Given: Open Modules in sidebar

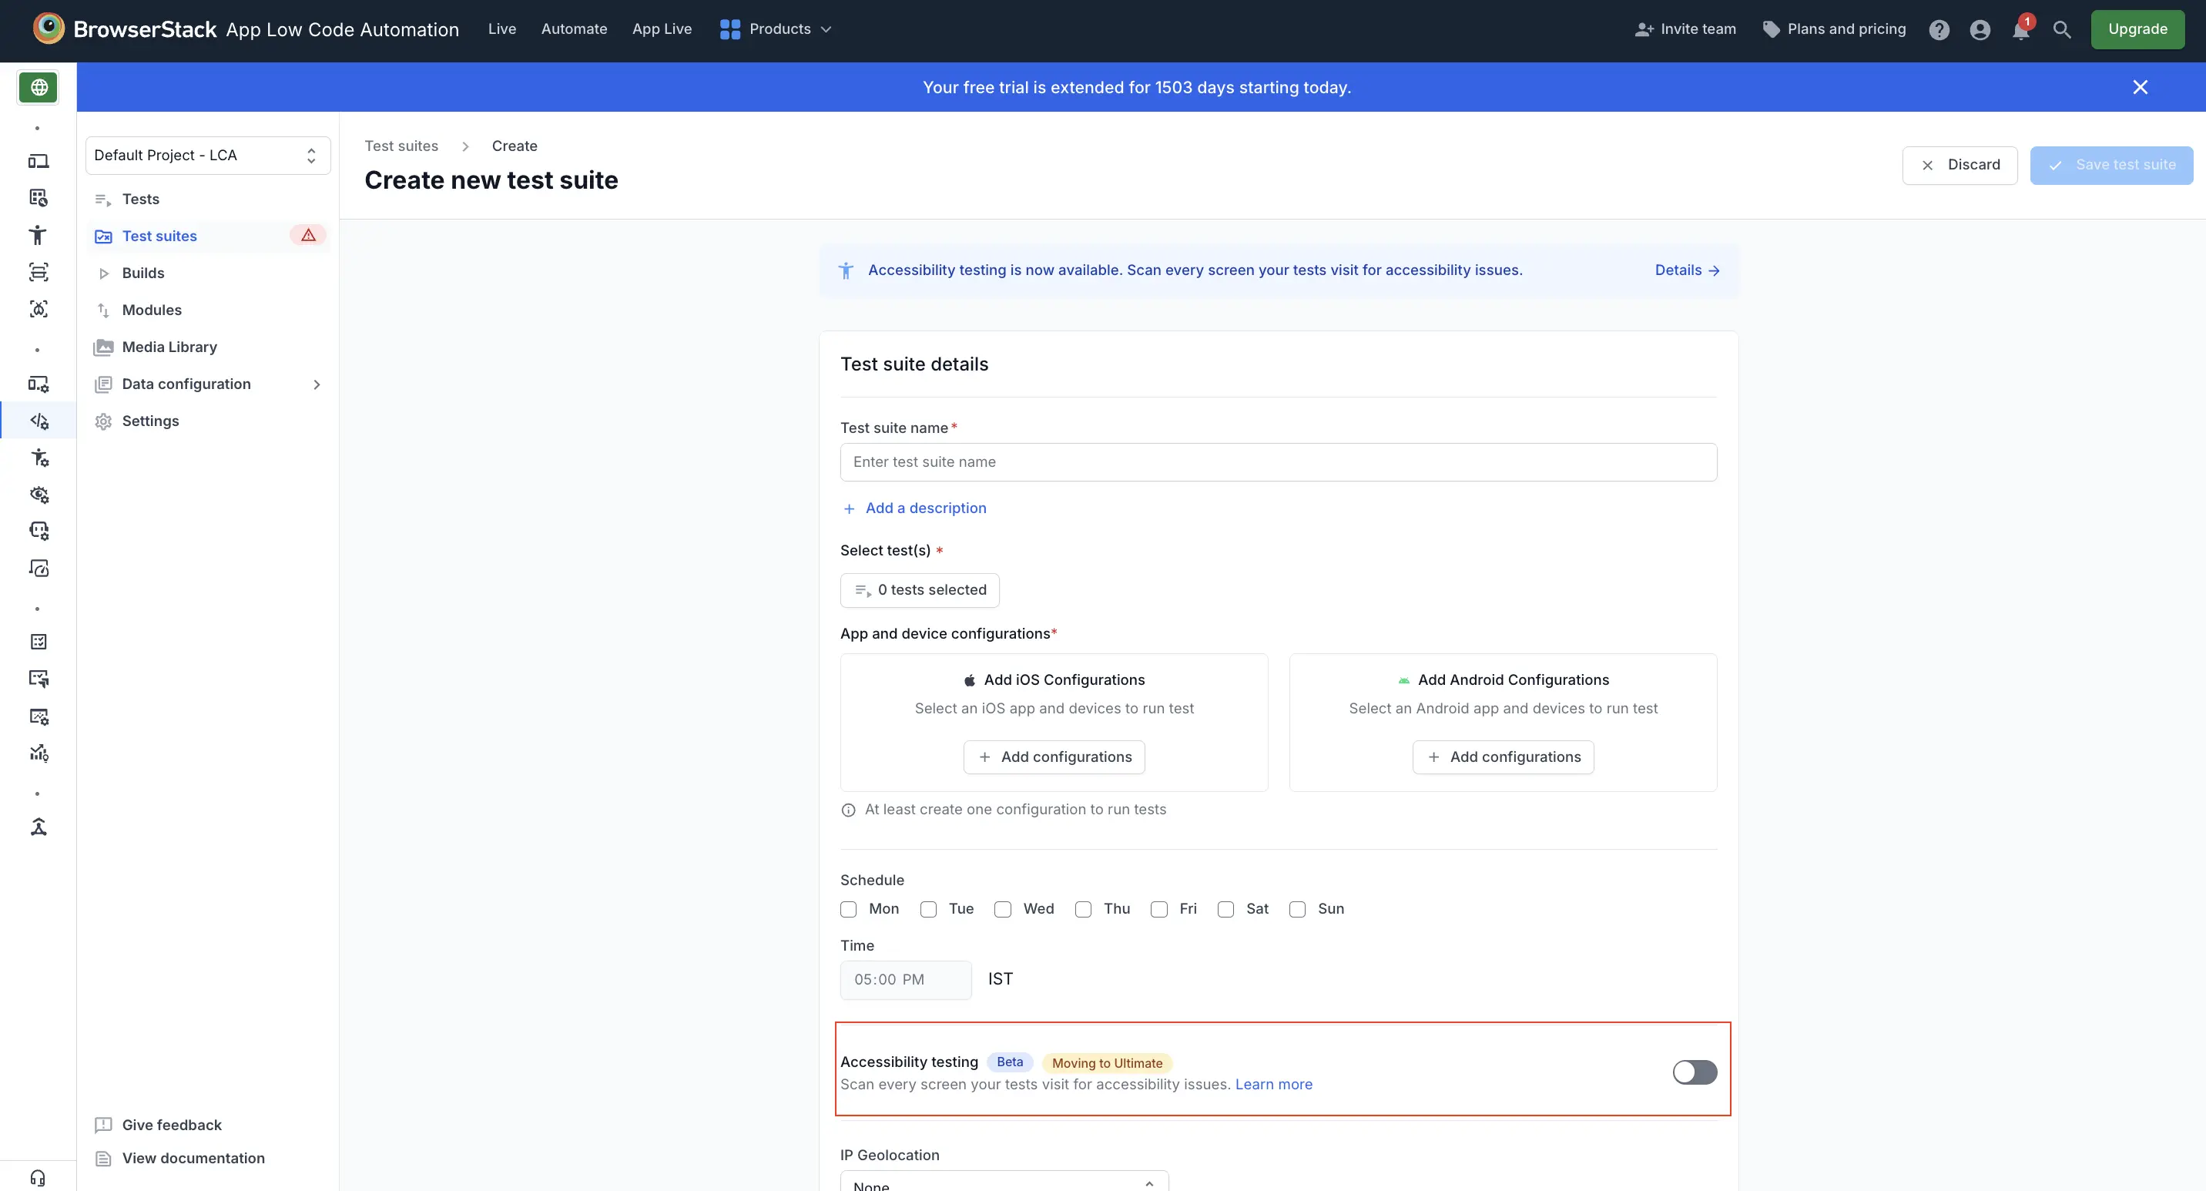Looking at the screenshot, I should 208,310.
